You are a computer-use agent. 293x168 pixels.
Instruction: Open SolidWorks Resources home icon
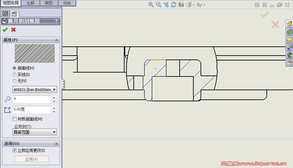tap(289, 24)
